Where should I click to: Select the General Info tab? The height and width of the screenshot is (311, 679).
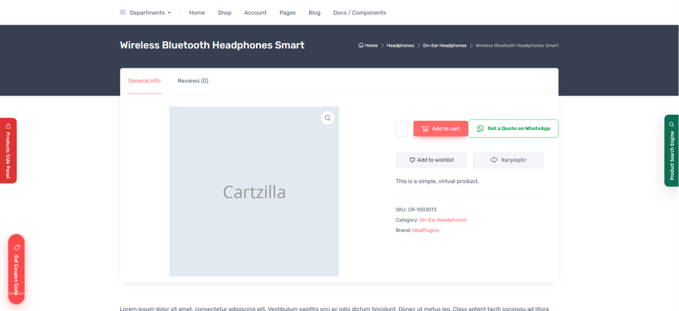[145, 81]
